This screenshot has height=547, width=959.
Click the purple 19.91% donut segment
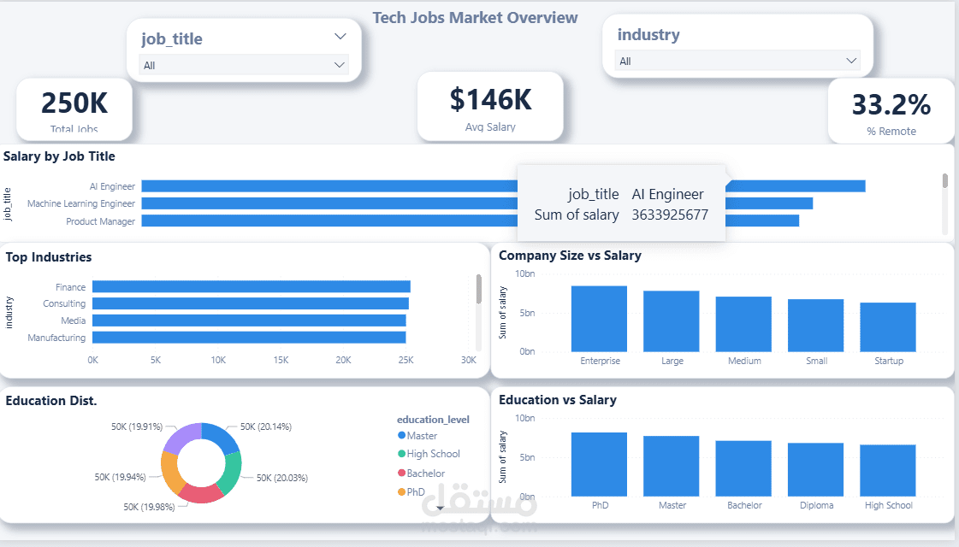pos(182,437)
